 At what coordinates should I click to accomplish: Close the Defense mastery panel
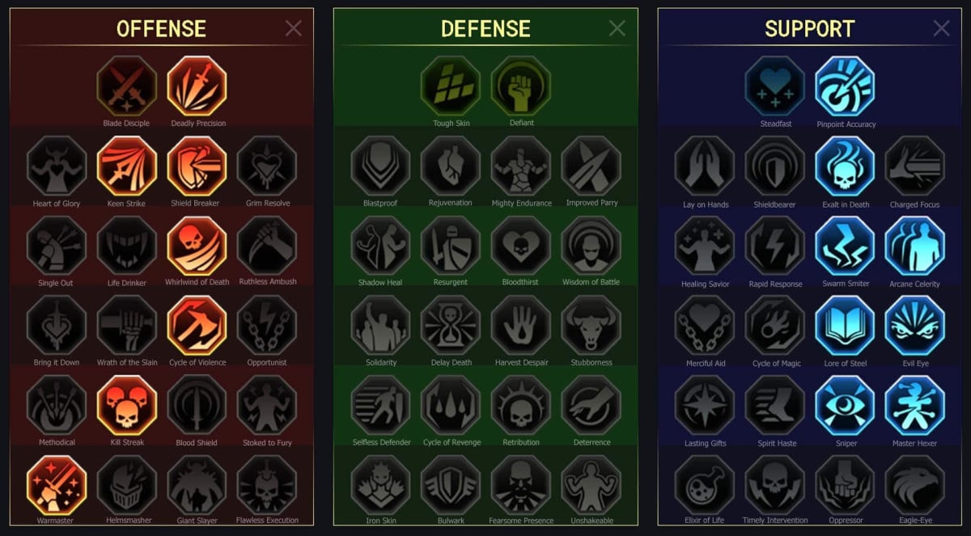coord(617,28)
